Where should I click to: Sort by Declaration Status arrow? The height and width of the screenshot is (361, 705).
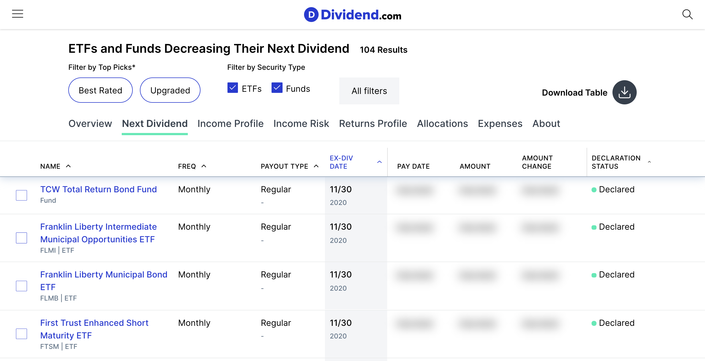click(649, 162)
